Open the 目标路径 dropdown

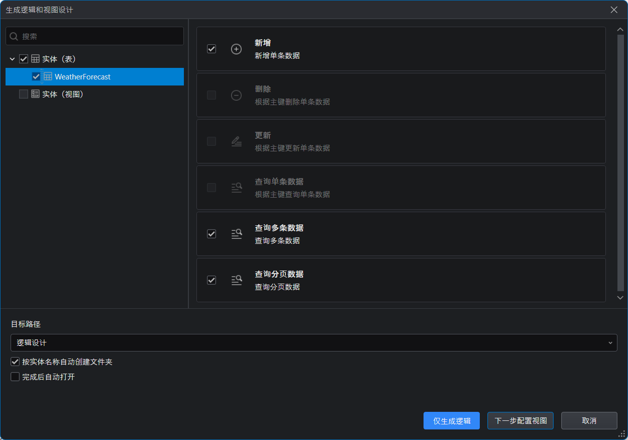tap(313, 343)
